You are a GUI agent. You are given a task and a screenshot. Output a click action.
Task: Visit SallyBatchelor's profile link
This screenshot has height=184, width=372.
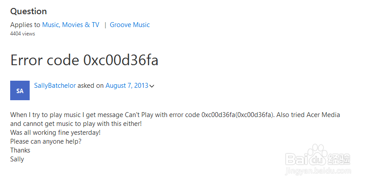coord(55,86)
